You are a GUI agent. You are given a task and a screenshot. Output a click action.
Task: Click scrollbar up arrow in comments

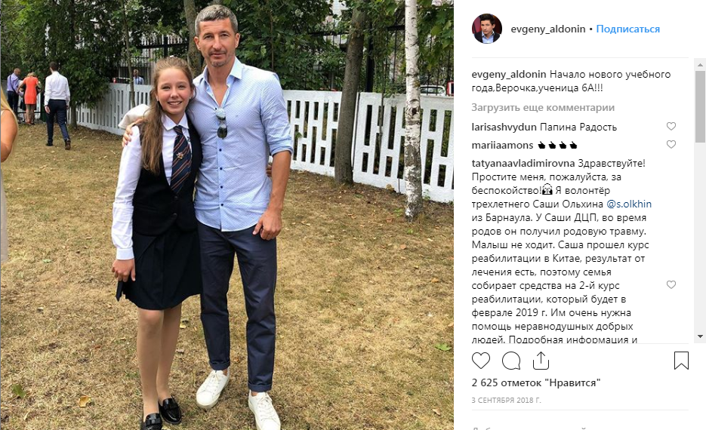click(700, 66)
